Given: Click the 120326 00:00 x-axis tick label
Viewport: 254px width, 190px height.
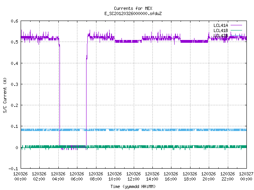Looking at the screenshot, I should (20, 177).
